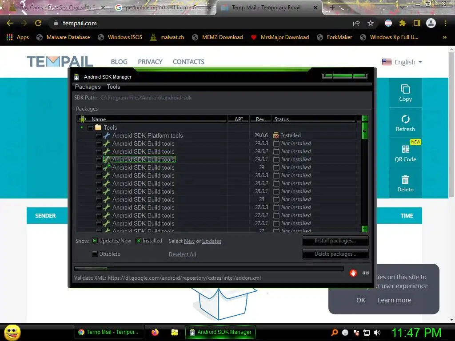Open the browser side panel icon
Viewport: 455px width, 341px height.
(417, 23)
